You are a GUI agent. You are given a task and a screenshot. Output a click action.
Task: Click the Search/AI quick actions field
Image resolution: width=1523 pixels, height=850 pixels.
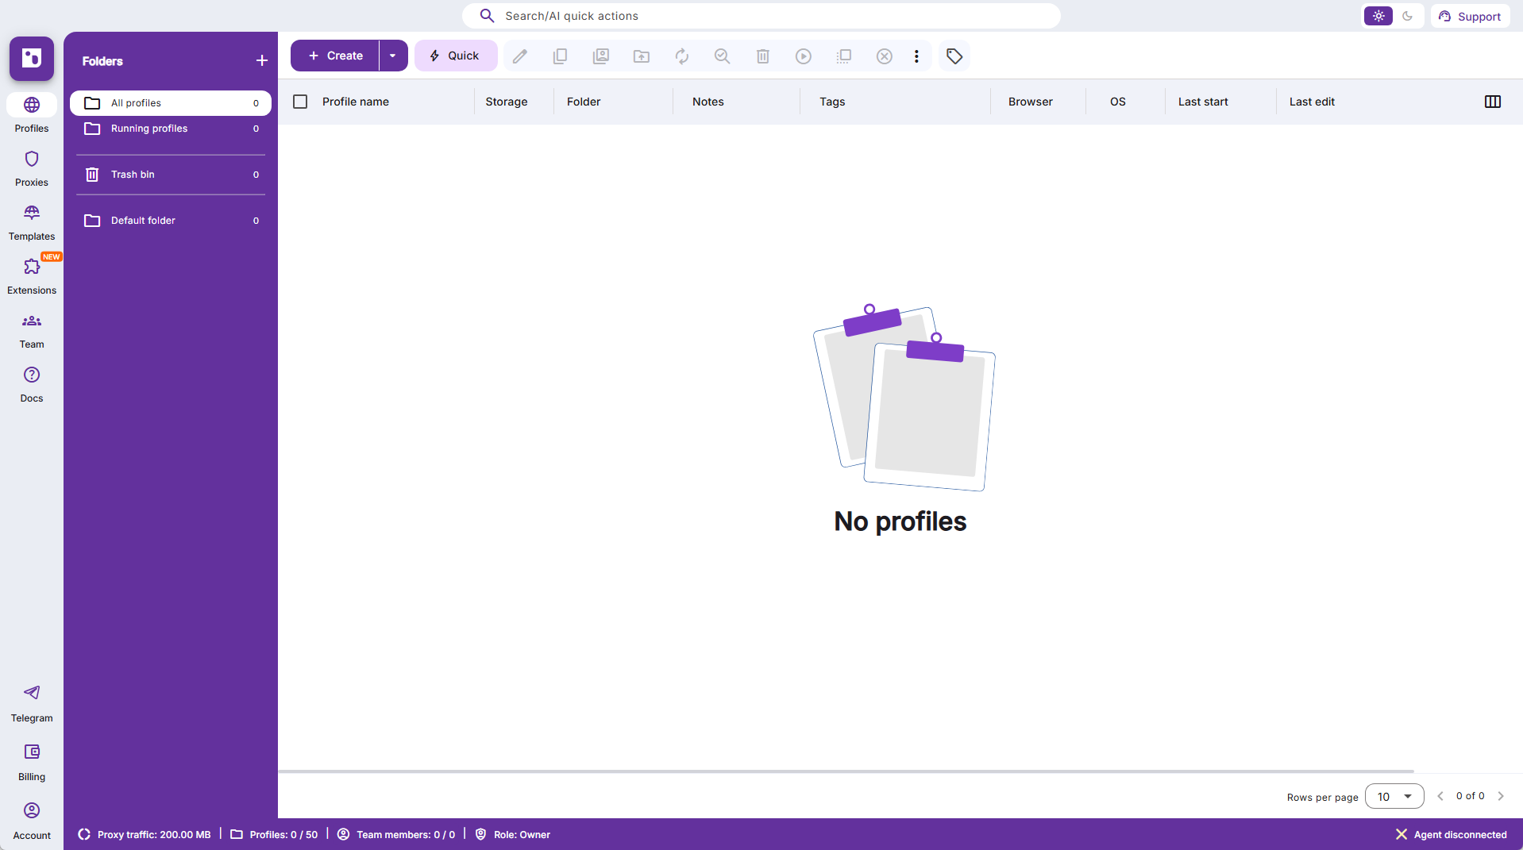click(761, 16)
